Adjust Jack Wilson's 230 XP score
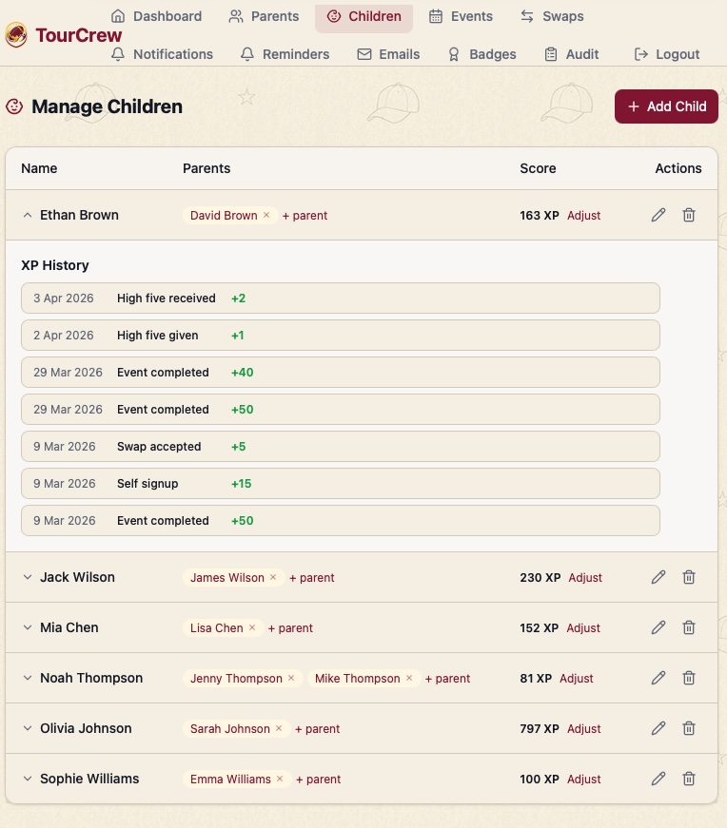727x828 pixels. click(585, 578)
